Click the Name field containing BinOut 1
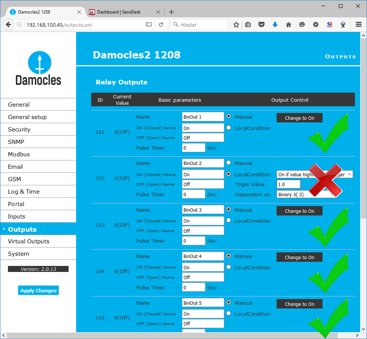This screenshot has width=367, height=339. tap(203, 117)
